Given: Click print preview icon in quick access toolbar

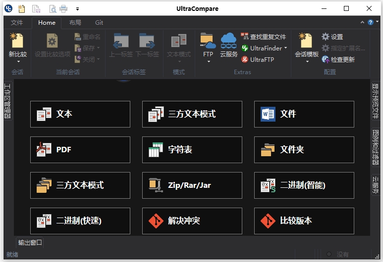Looking at the screenshot, I should (53, 9).
